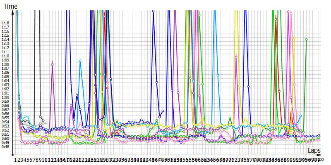Click the dark green isolated peak marker at 1:14
331x165 pixels.
click(x=306, y=40)
